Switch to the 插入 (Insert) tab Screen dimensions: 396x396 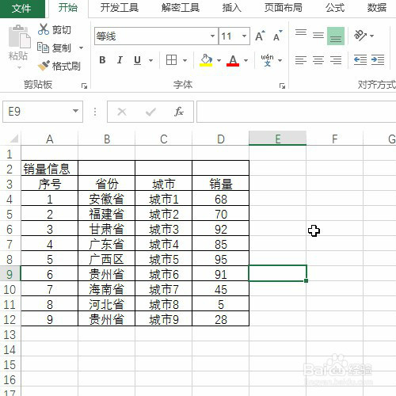coord(232,8)
